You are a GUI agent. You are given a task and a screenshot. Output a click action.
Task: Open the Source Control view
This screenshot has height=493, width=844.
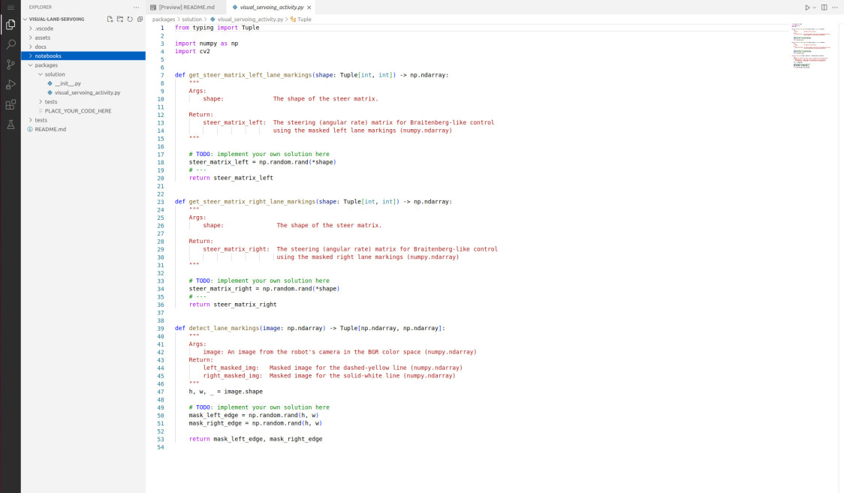pos(11,65)
